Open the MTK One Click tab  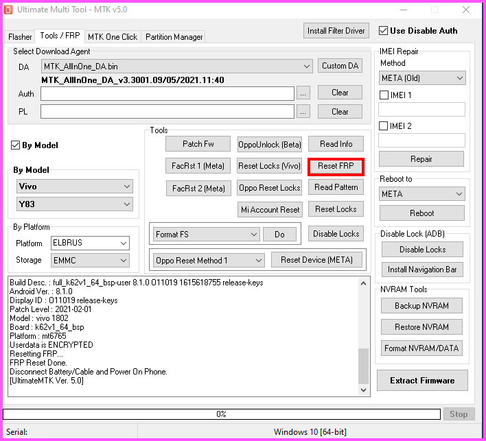click(113, 37)
